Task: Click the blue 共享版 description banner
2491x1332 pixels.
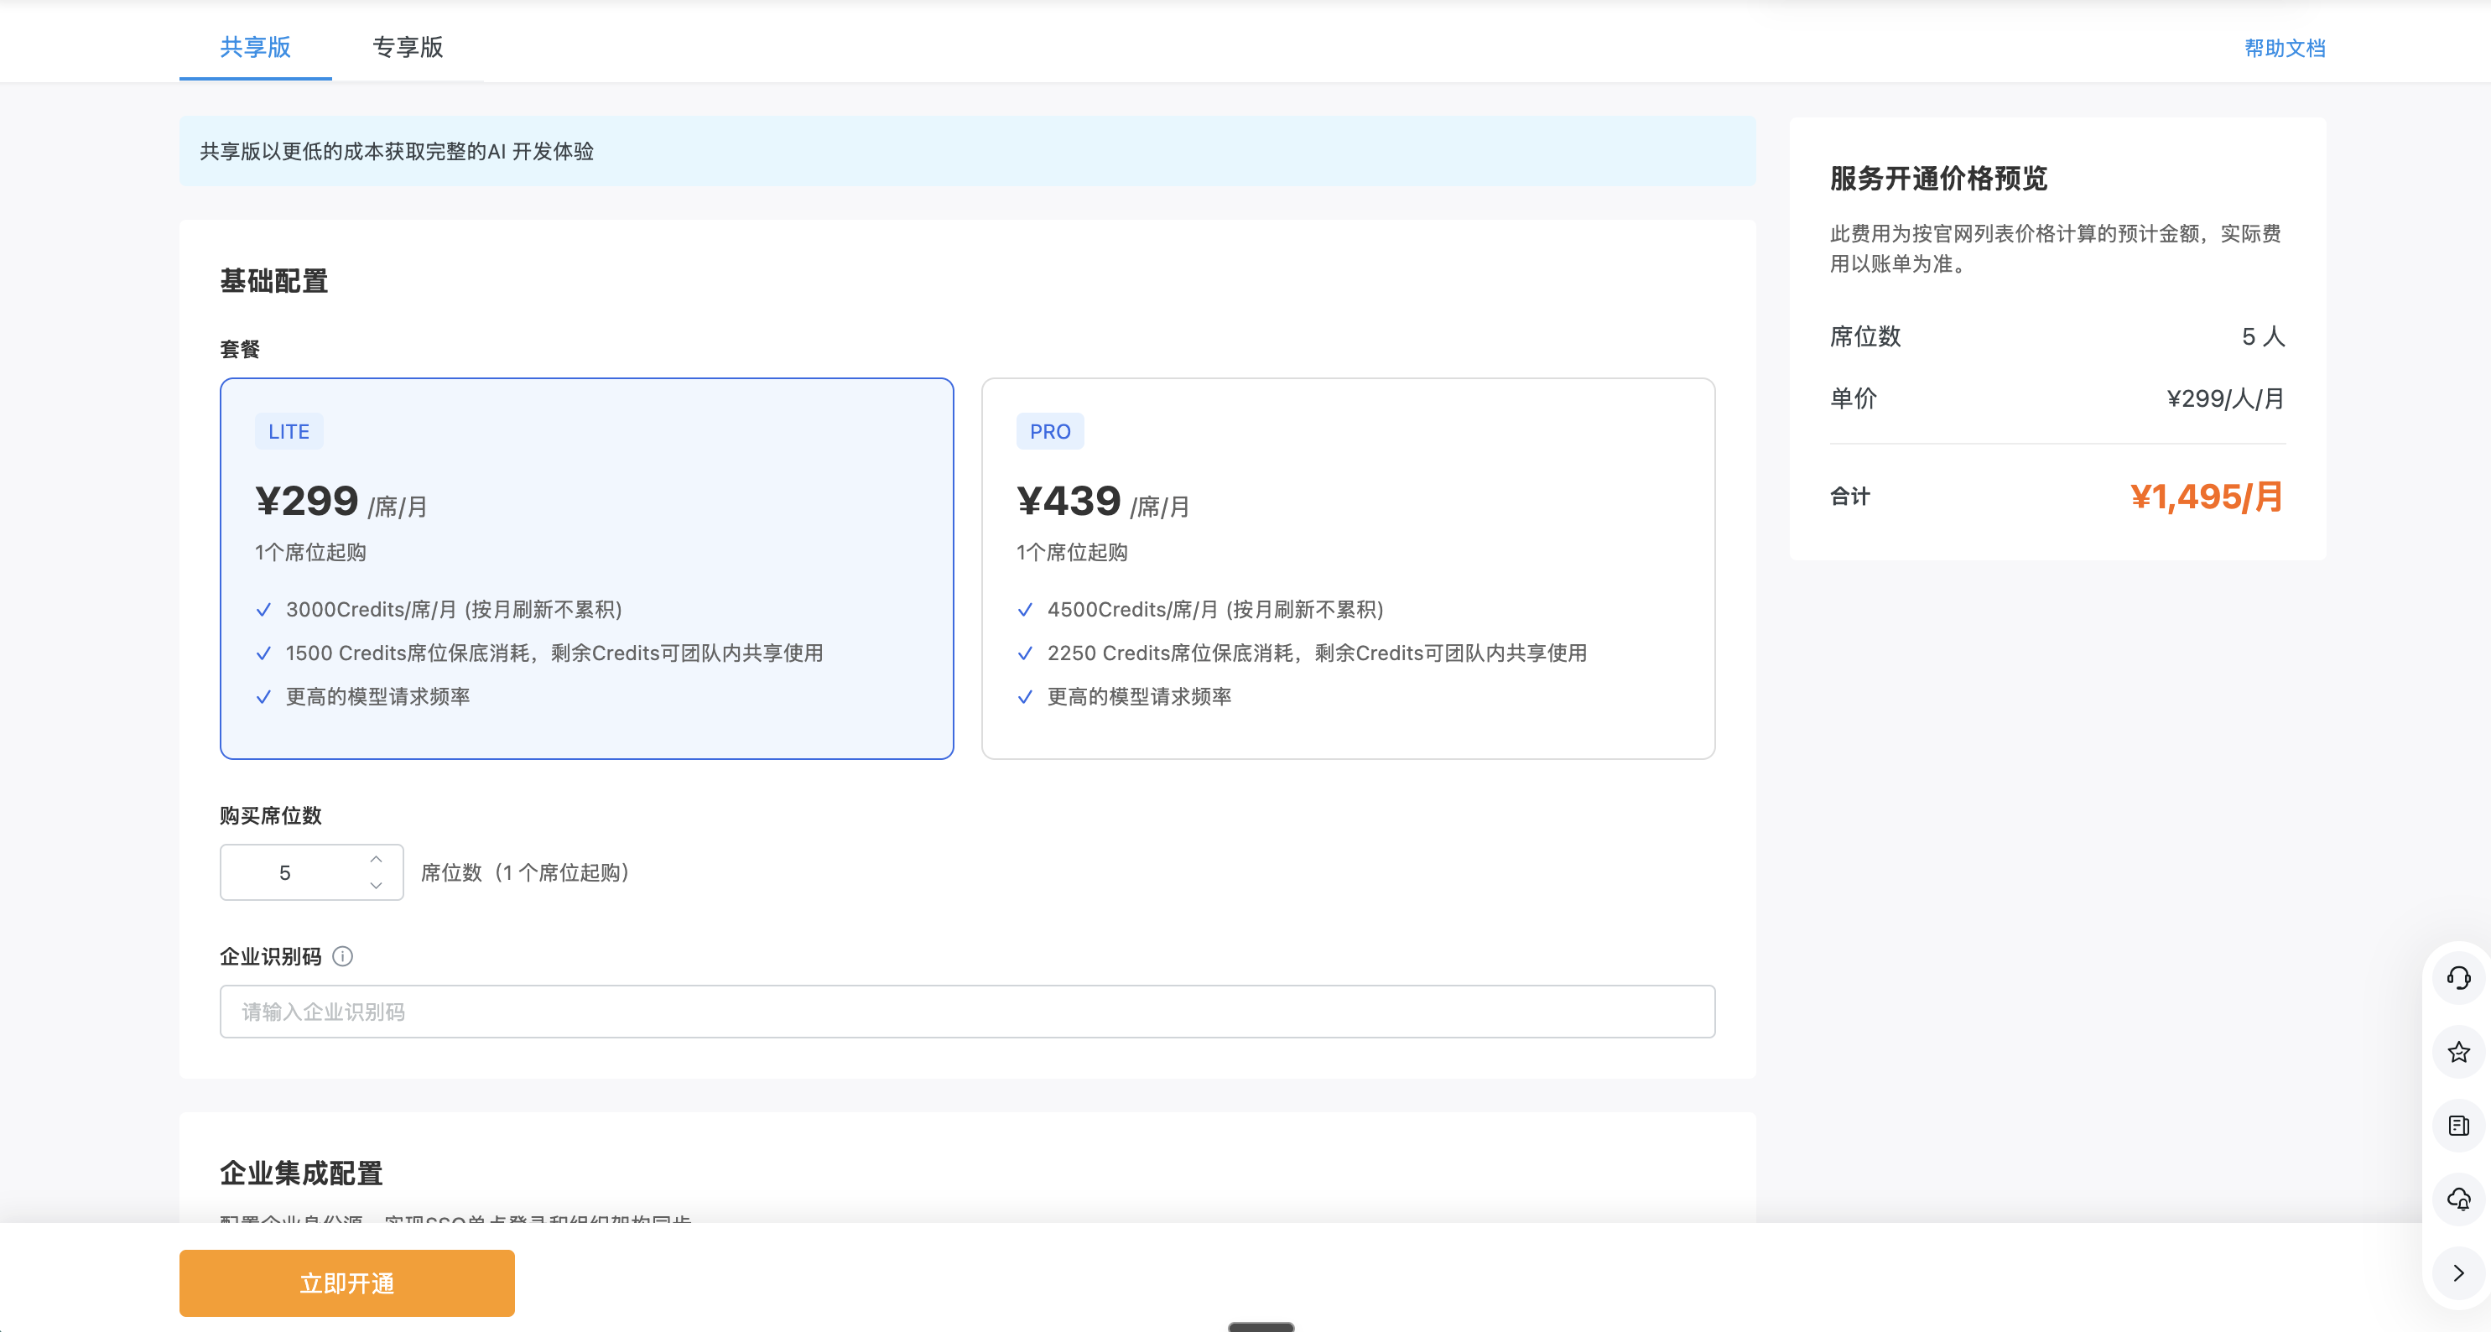Action: 967,151
